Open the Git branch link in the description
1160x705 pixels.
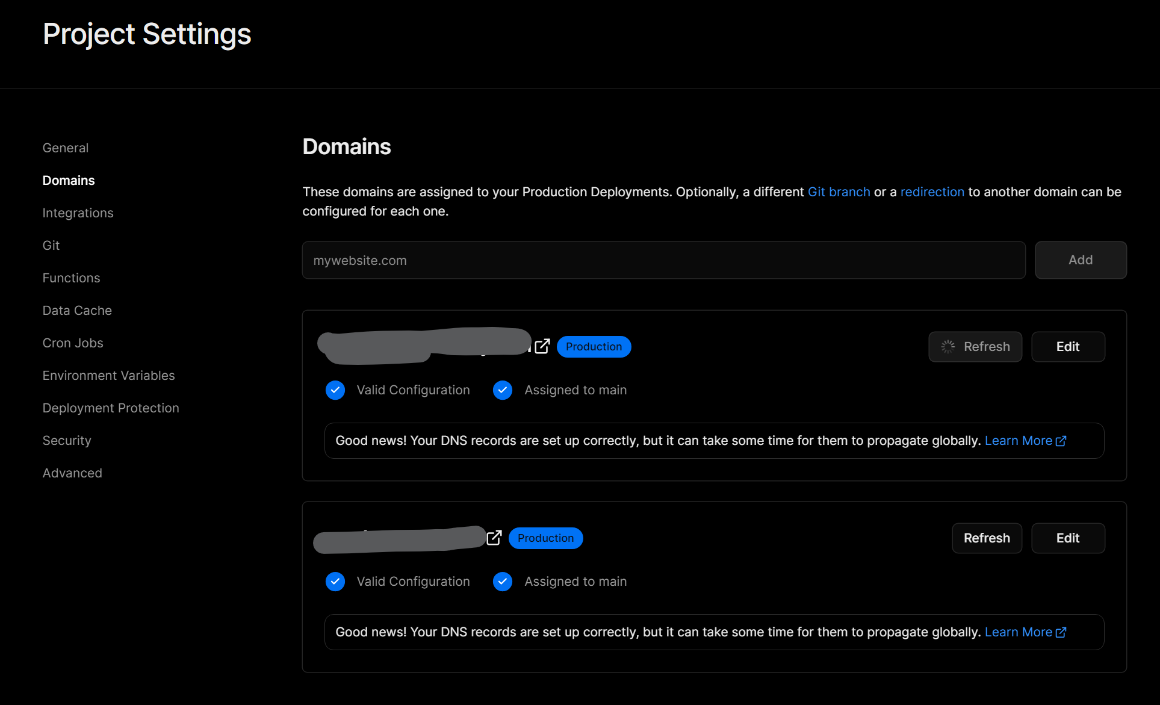(839, 191)
